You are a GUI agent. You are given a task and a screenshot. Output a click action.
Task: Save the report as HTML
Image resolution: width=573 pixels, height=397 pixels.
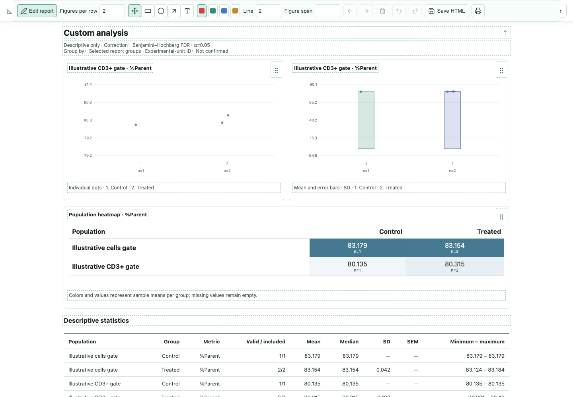pyautogui.click(x=446, y=11)
